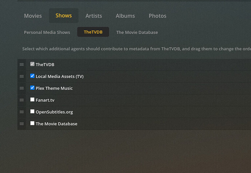Click the OpenSubtitles.org label

54,112
